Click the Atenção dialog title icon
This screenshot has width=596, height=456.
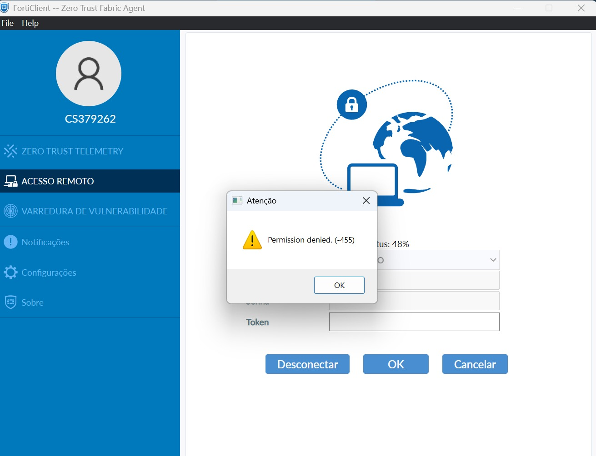[x=237, y=200]
